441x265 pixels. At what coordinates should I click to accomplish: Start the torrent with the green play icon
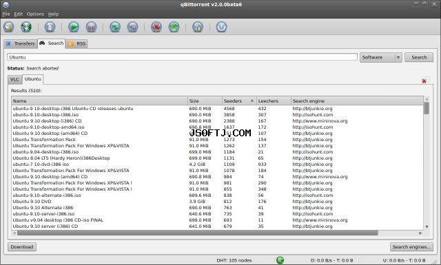(x=74, y=27)
